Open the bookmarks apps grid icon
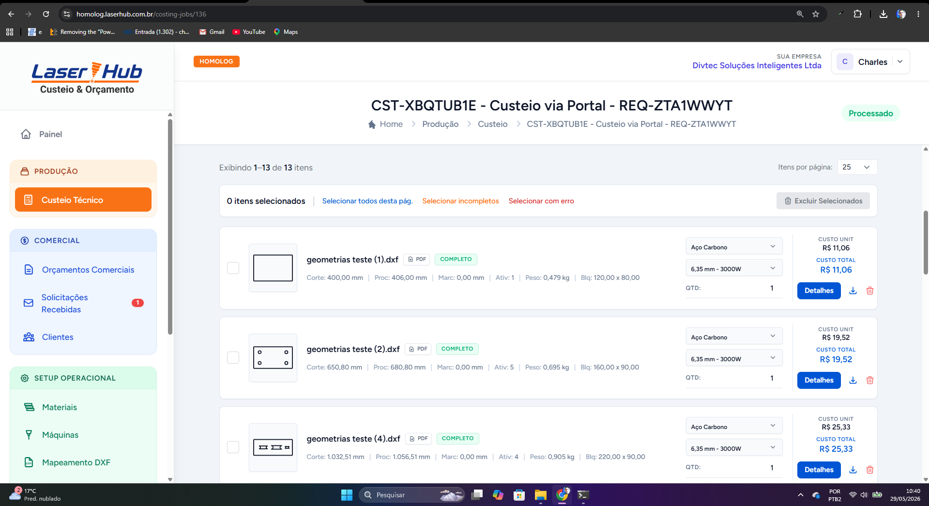 pos(9,32)
